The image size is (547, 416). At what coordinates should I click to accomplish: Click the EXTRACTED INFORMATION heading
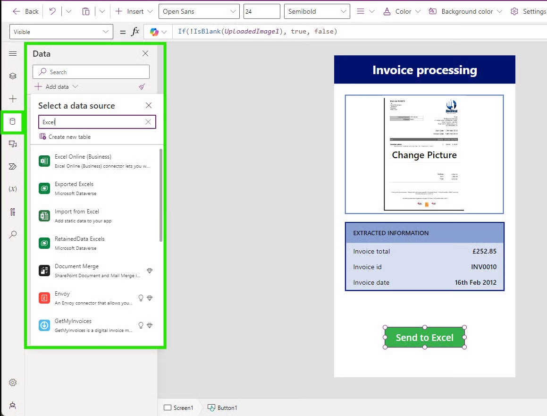tap(391, 233)
